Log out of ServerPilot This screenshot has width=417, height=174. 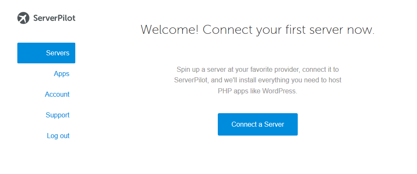(x=58, y=136)
